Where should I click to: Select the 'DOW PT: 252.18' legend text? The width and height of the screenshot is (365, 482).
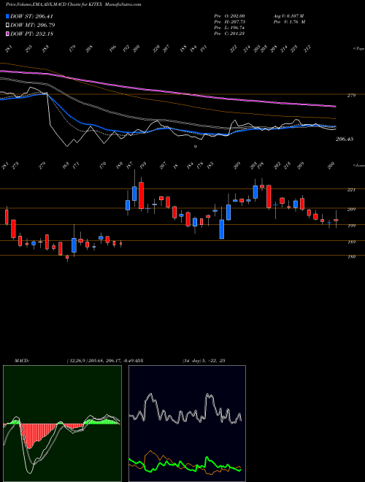31,34
